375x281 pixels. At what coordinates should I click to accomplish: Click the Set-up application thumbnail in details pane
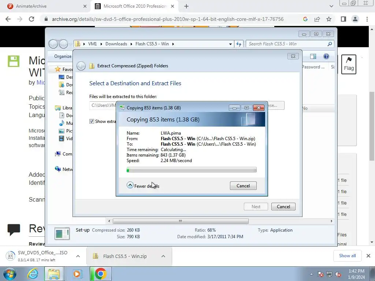click(x=62, y=233)
